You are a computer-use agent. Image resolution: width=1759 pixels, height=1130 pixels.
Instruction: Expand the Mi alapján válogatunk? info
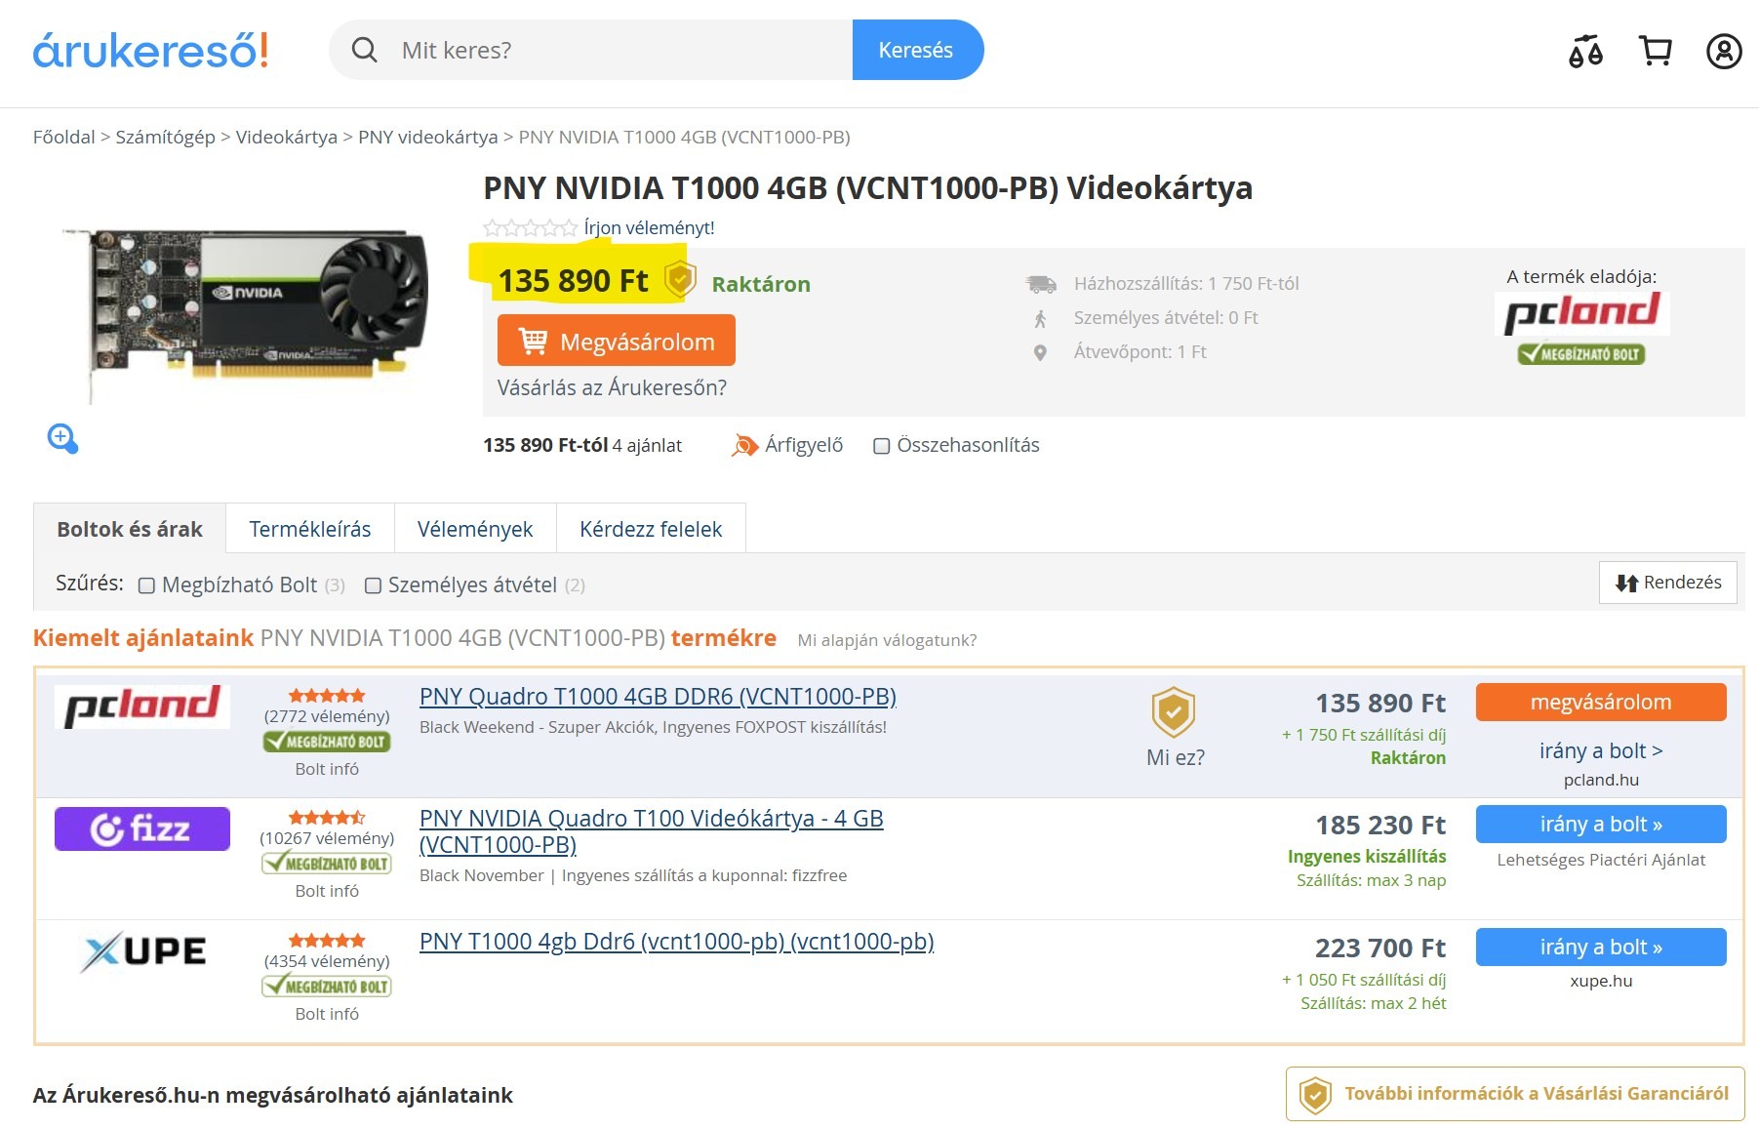pos(887,640)
